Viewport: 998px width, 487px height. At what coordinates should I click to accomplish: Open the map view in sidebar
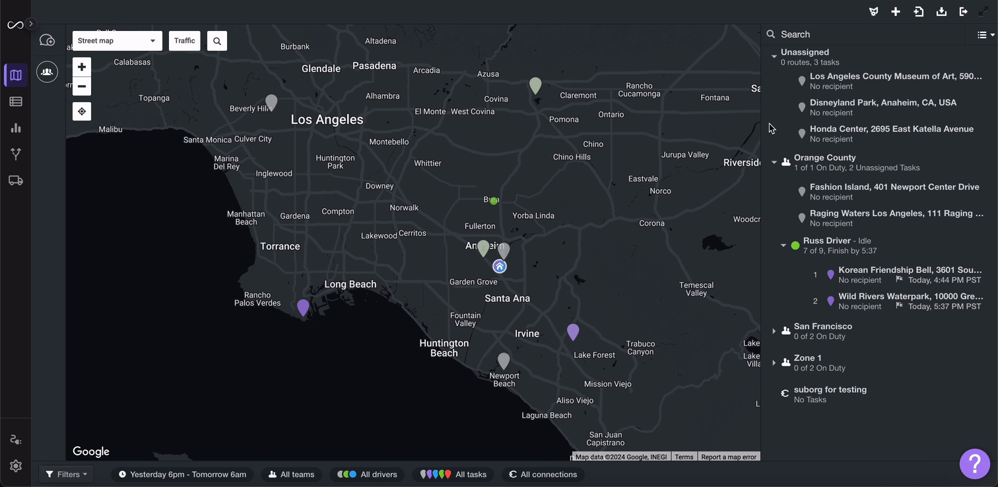coord(16,75)
